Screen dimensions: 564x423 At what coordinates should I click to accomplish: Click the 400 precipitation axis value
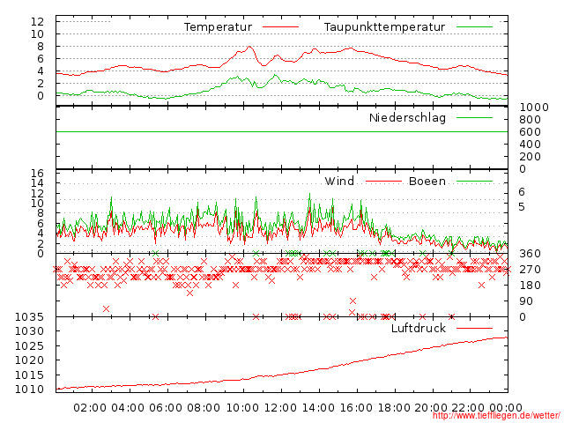pyautogui.click(x=531, y=145)
